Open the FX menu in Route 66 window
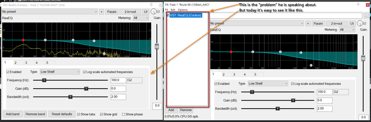Image resolution: width=371 pixels, height=122 pixels. [x=167, y=10]
